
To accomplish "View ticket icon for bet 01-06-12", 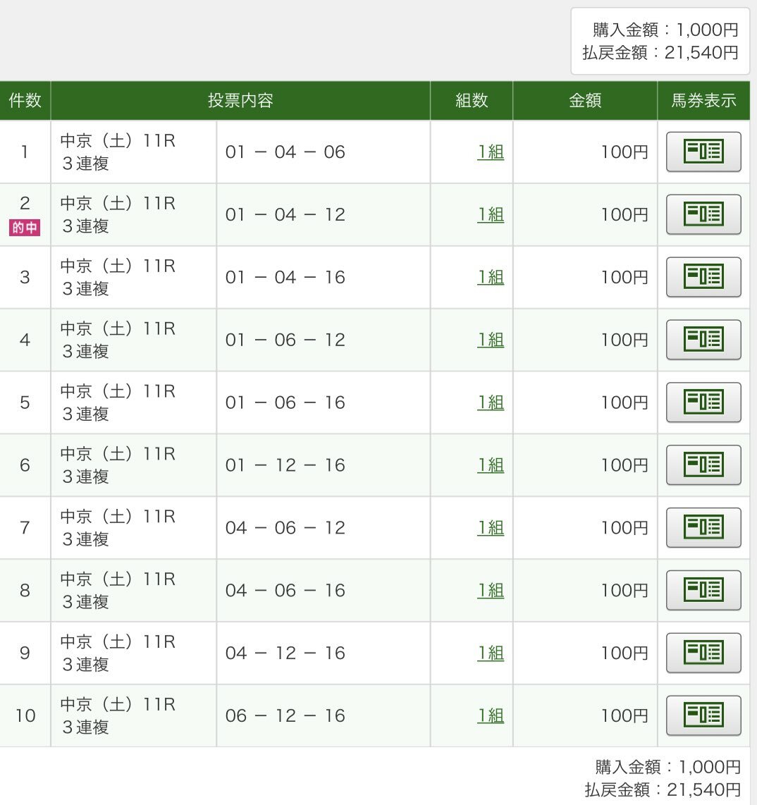I will tap(703, 339).
